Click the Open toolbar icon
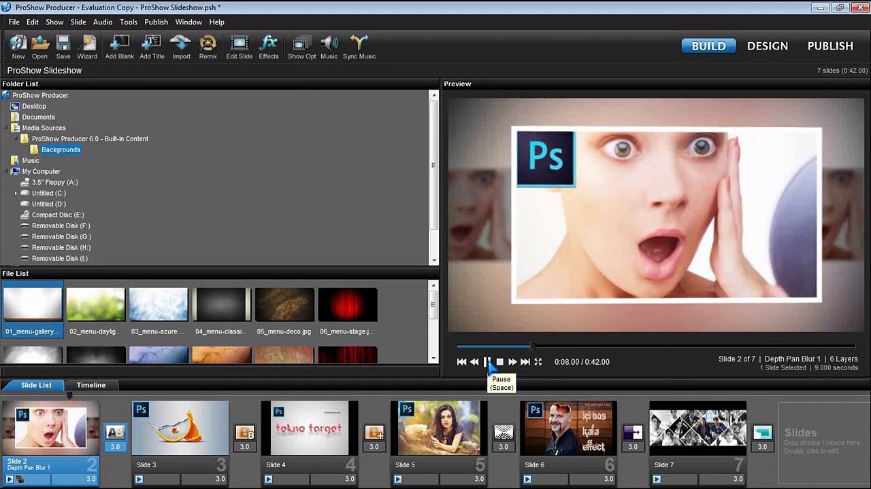Viewport: 871px width, 489px height. tap(39, 47)
